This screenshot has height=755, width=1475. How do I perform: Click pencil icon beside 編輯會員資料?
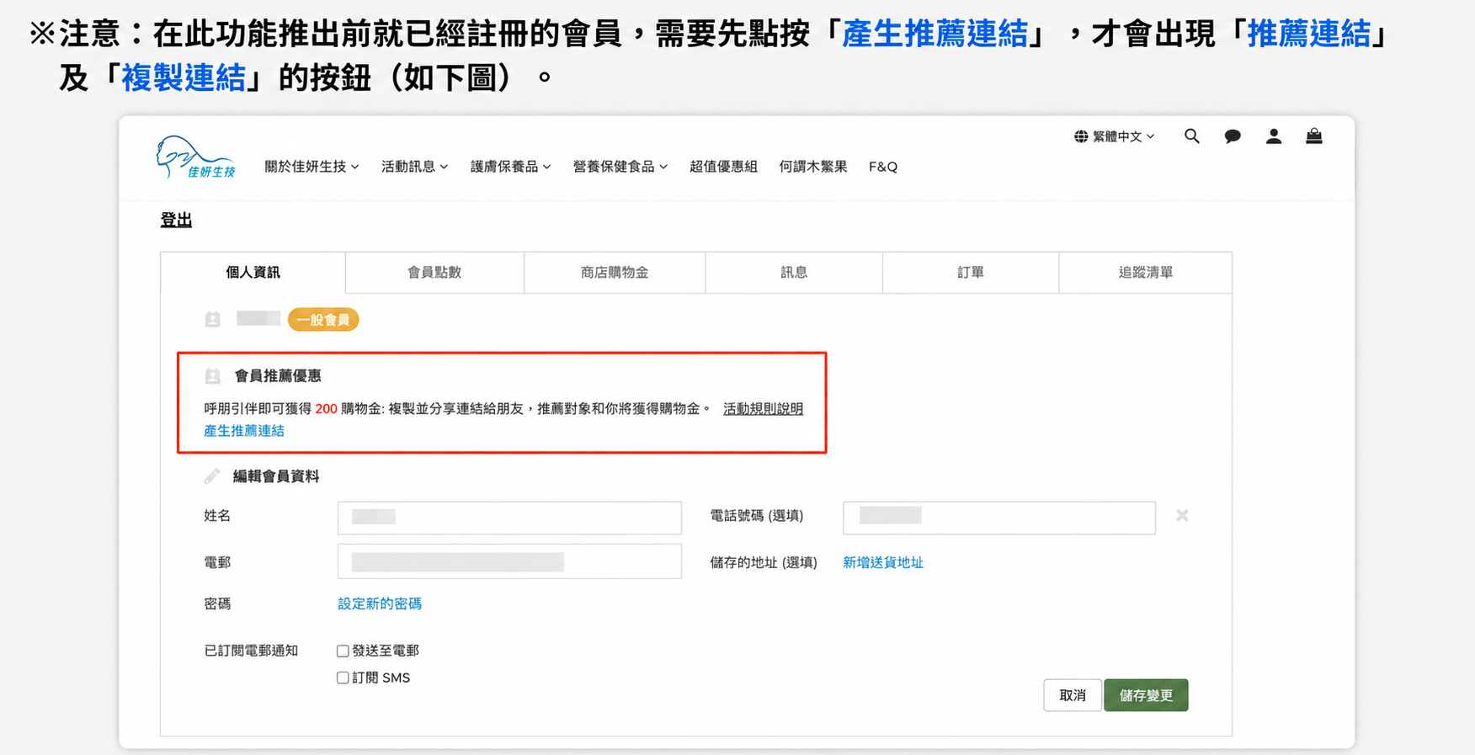tap(212, 476)
